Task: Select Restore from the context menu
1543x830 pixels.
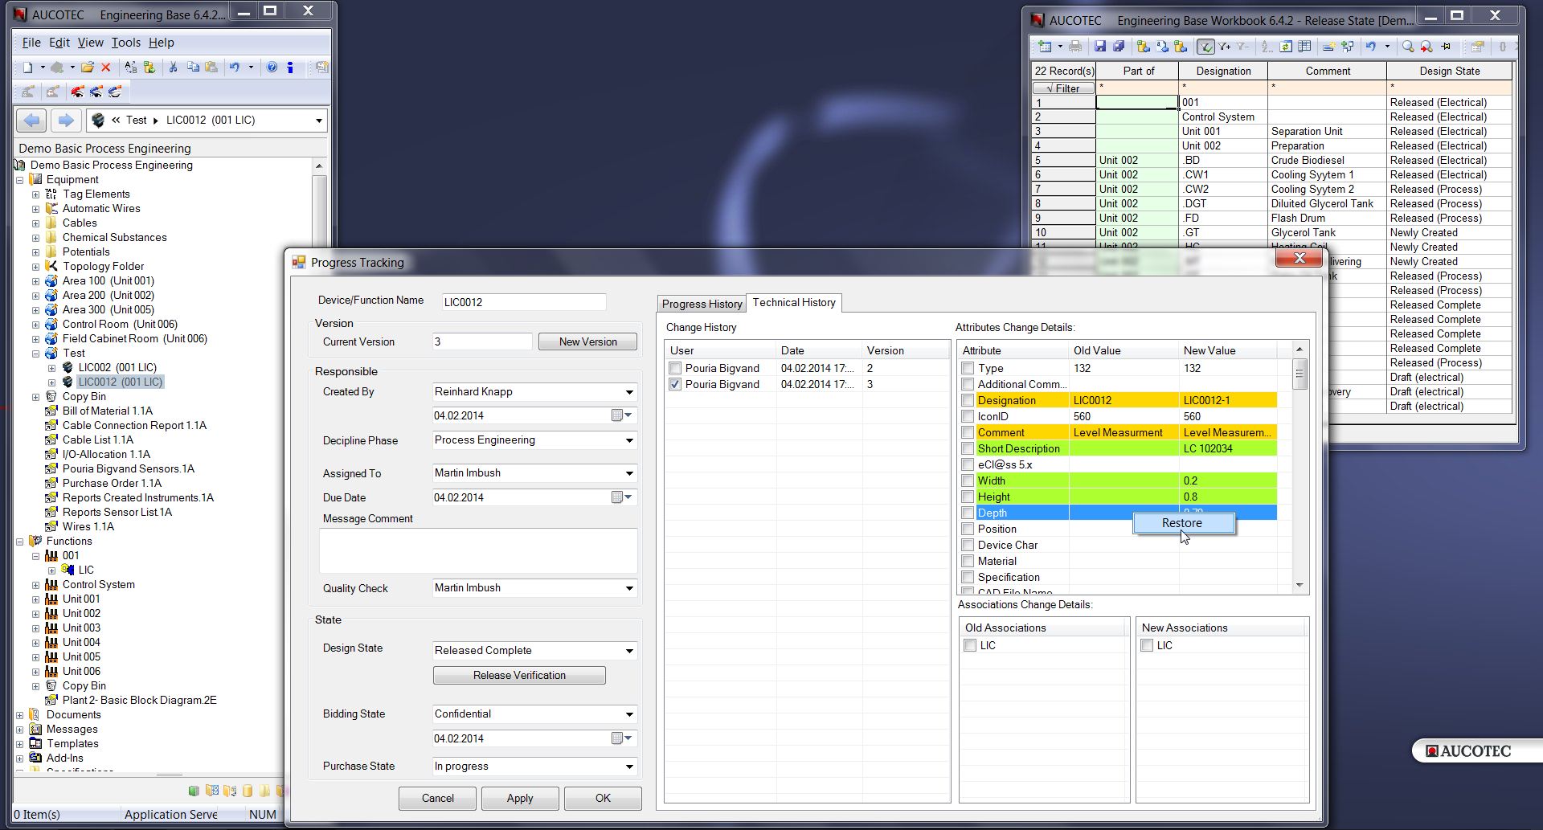Action: coord(1182,523)
